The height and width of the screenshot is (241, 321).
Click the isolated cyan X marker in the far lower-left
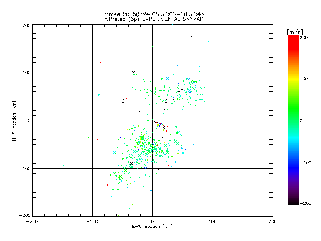[63, 166]
